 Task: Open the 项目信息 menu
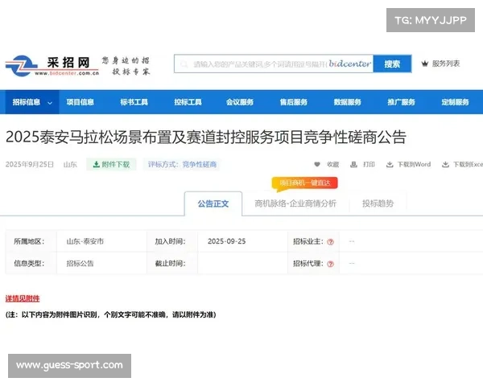click(x=80, y=102)
